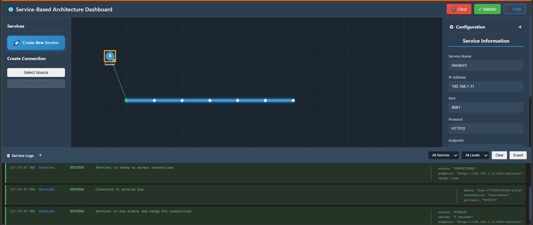The height and width of the screenshot is (225, 533).
Task: Open the All Levels filter dropdown
Action: click(475, 155)
